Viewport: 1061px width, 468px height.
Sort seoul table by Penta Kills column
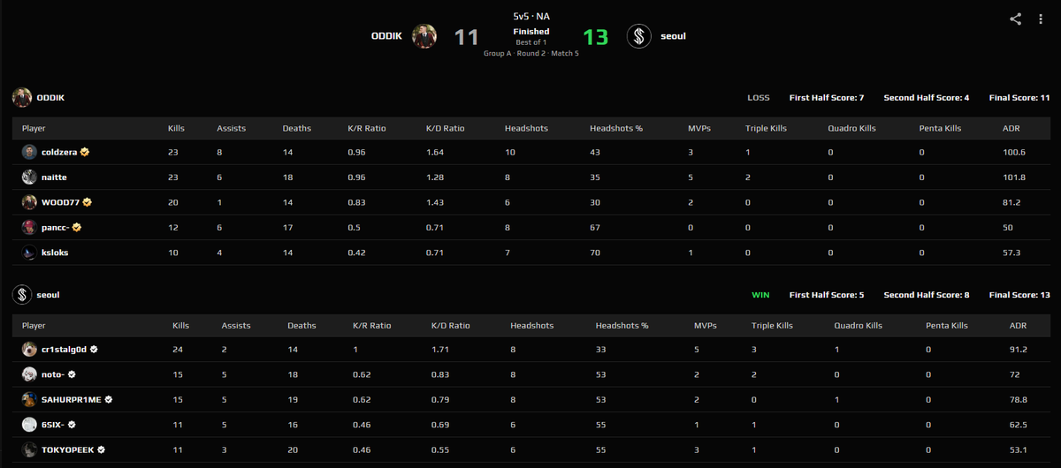pyautogui.click(x=947, y=326)
